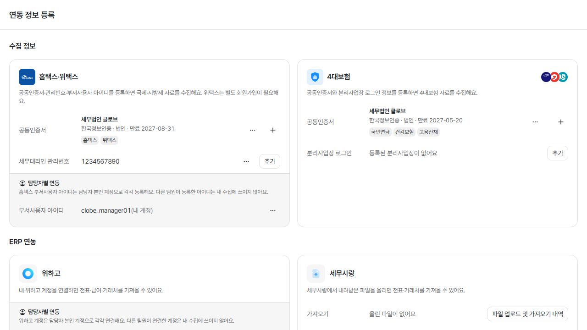587x330 pixels.
Task: Add a 4대보험 공동인증서 with plus icon
Action: pyautogui.click(x=560, y=122)
